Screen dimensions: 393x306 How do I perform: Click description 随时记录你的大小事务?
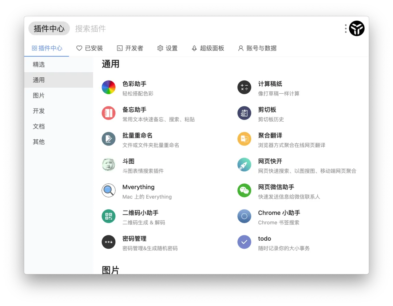click(284, 248)
